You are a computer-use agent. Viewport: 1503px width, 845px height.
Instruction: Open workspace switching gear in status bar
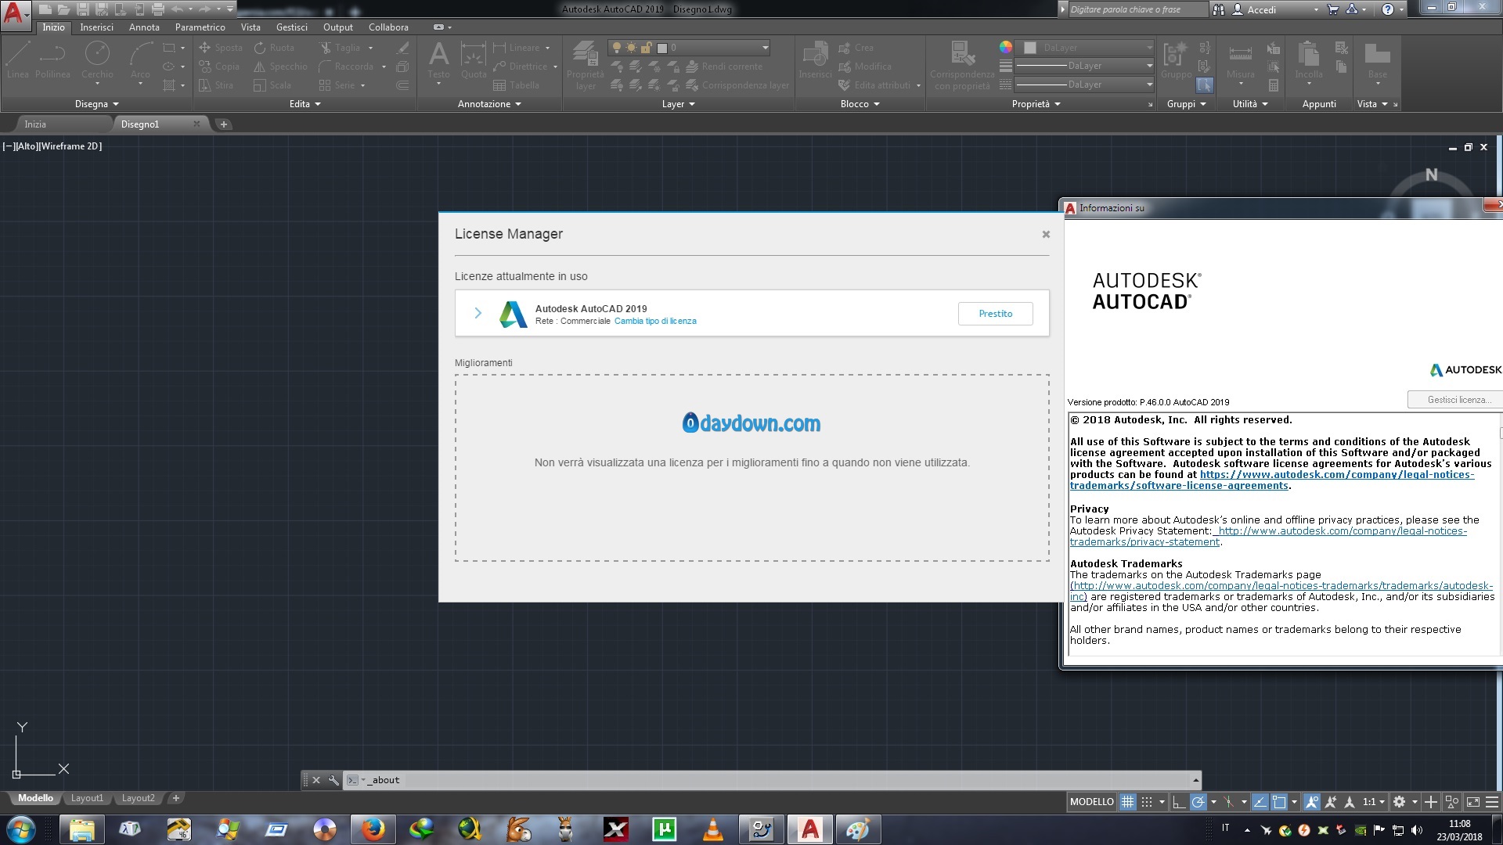(x=1399, y=801)
